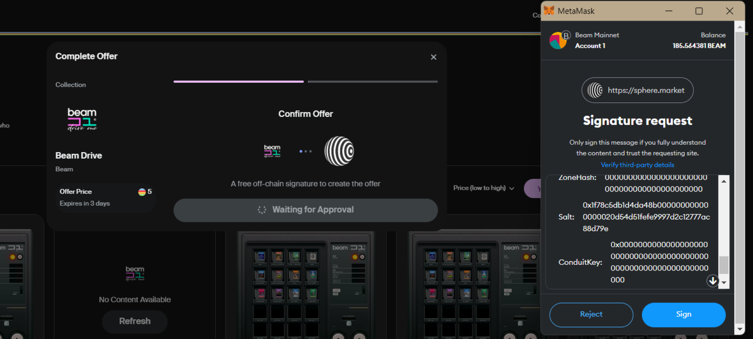Viewport: 753px width, 339px height.
Task: Click the https://sphere.market site pill
Action: (x=637, y=90)
